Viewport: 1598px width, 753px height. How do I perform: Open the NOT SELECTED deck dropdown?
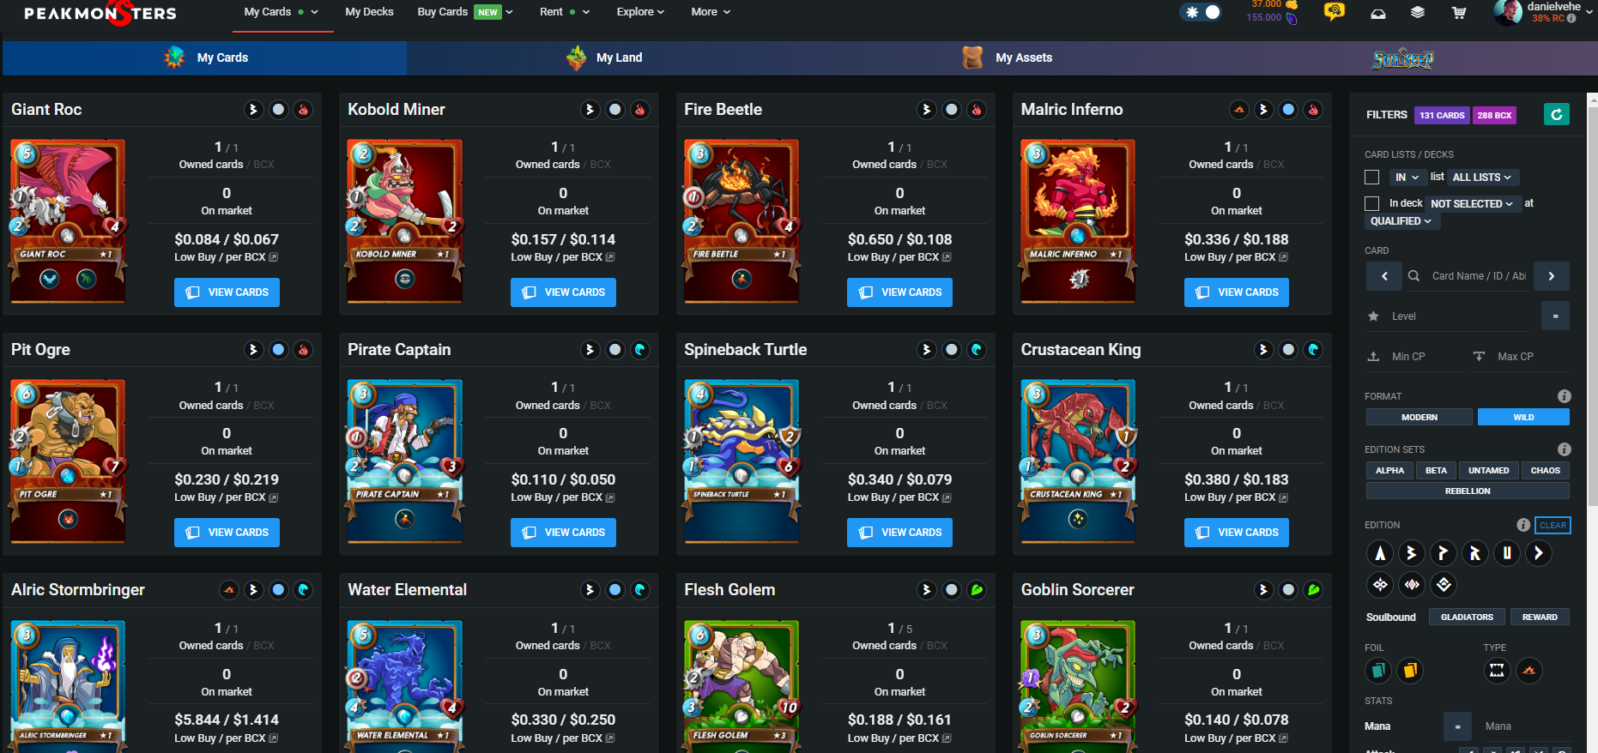[1472, 204]
